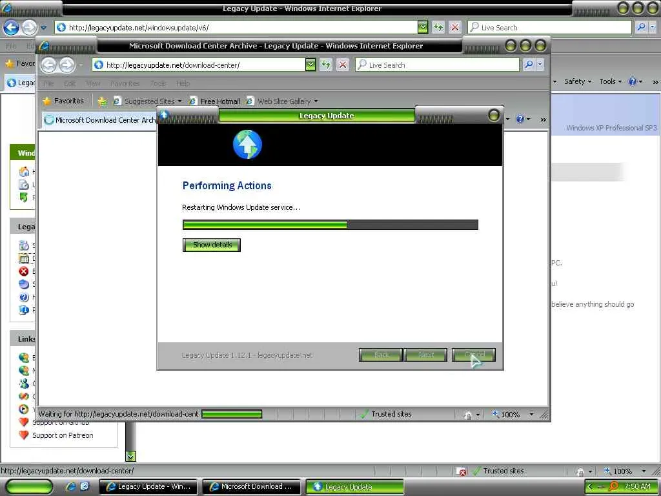Click refresh icon in main browser window

(438, 28)
